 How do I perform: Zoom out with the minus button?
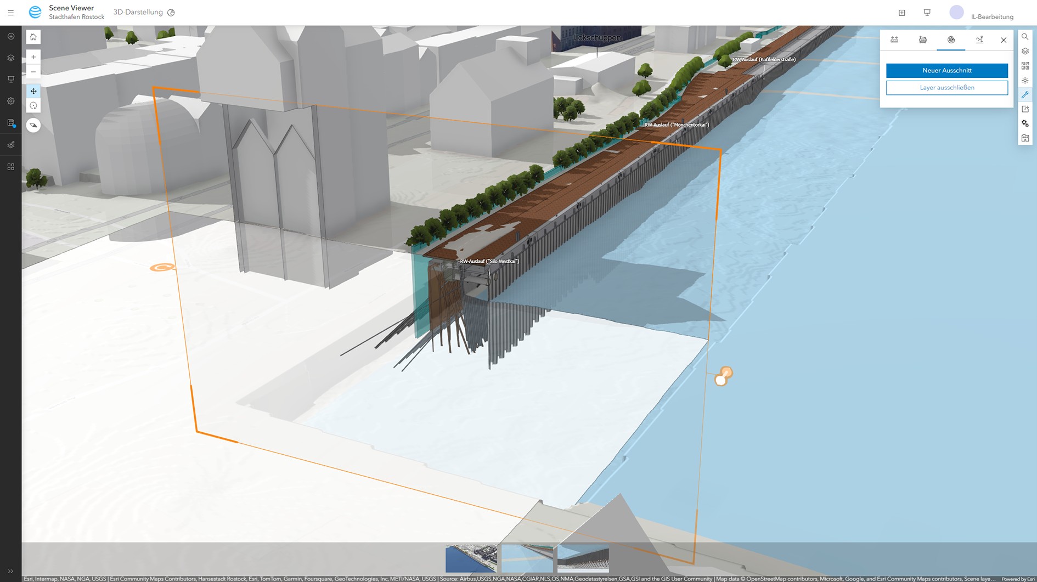[33, 72]
